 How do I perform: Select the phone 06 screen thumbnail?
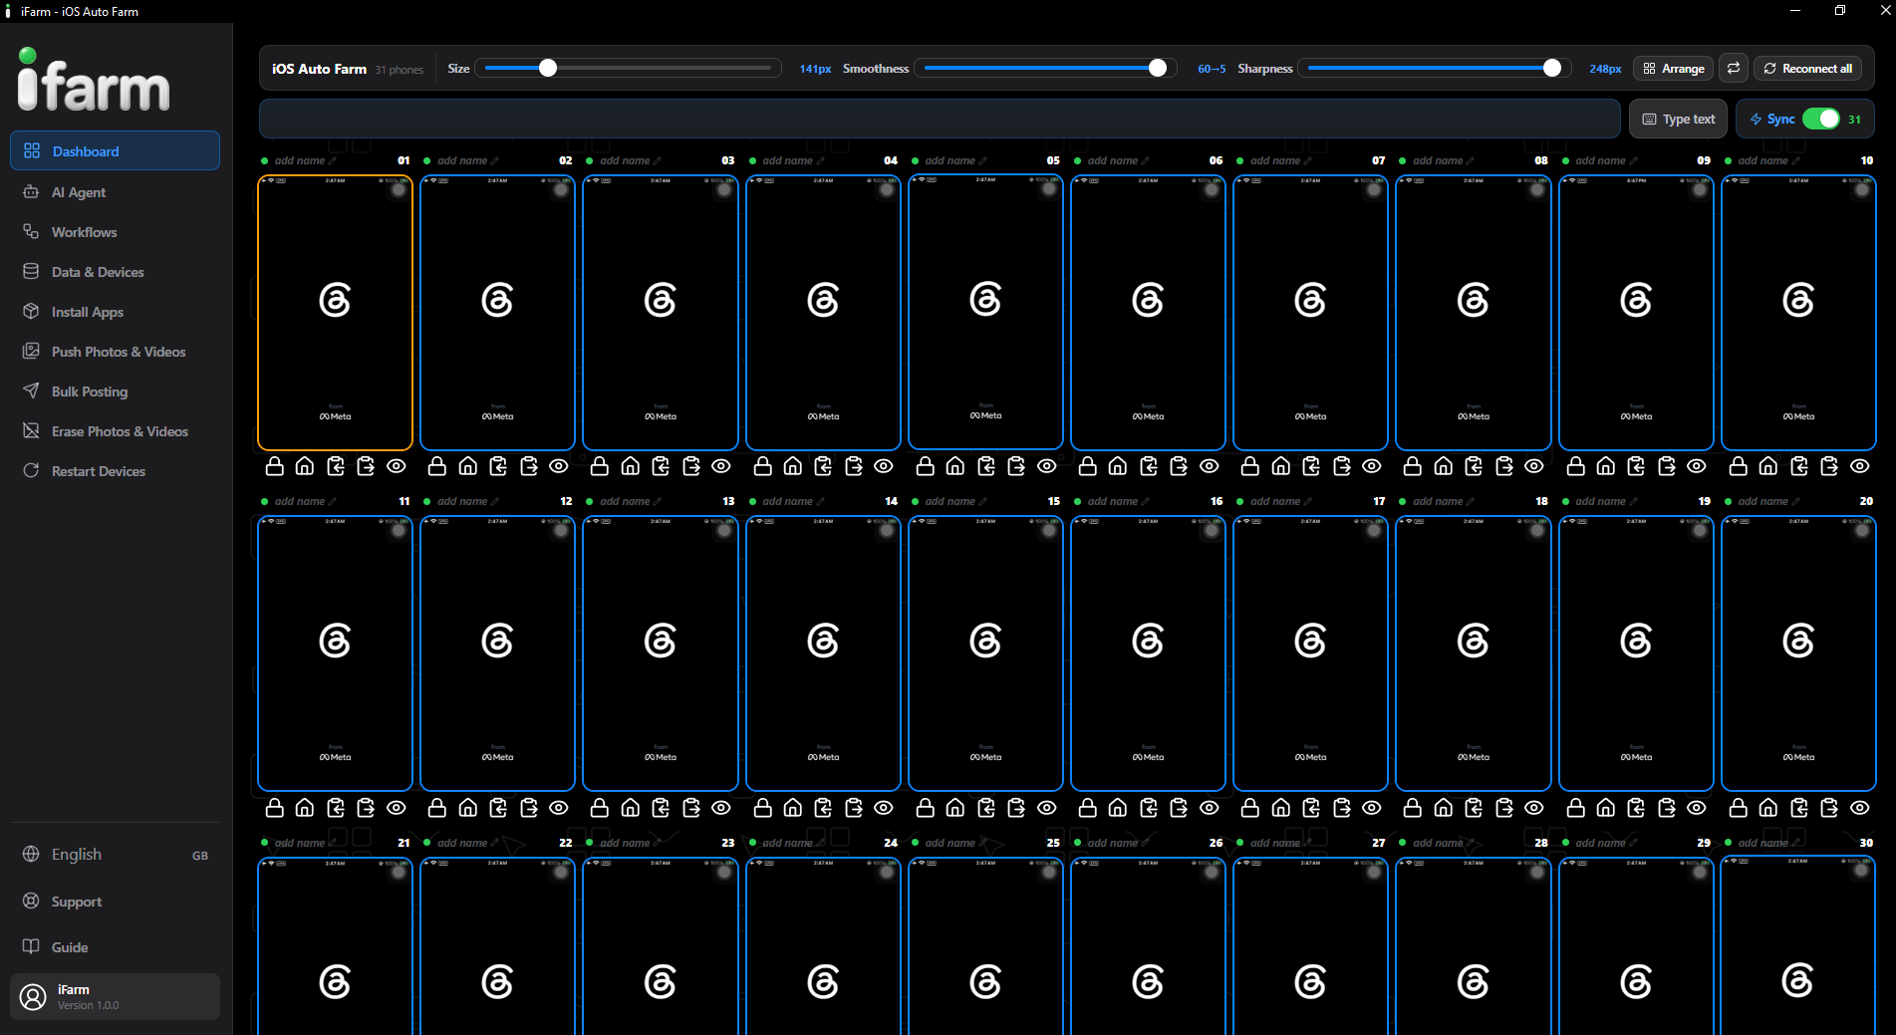pyautogui.click(x=1148, y=313)
